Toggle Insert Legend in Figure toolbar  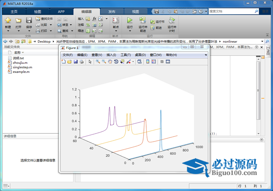tap(153, 62)
